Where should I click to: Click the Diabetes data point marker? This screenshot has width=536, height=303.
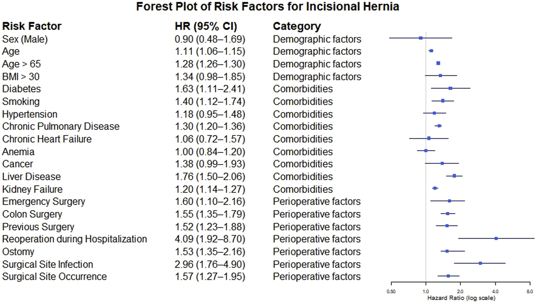click(450, 88)
